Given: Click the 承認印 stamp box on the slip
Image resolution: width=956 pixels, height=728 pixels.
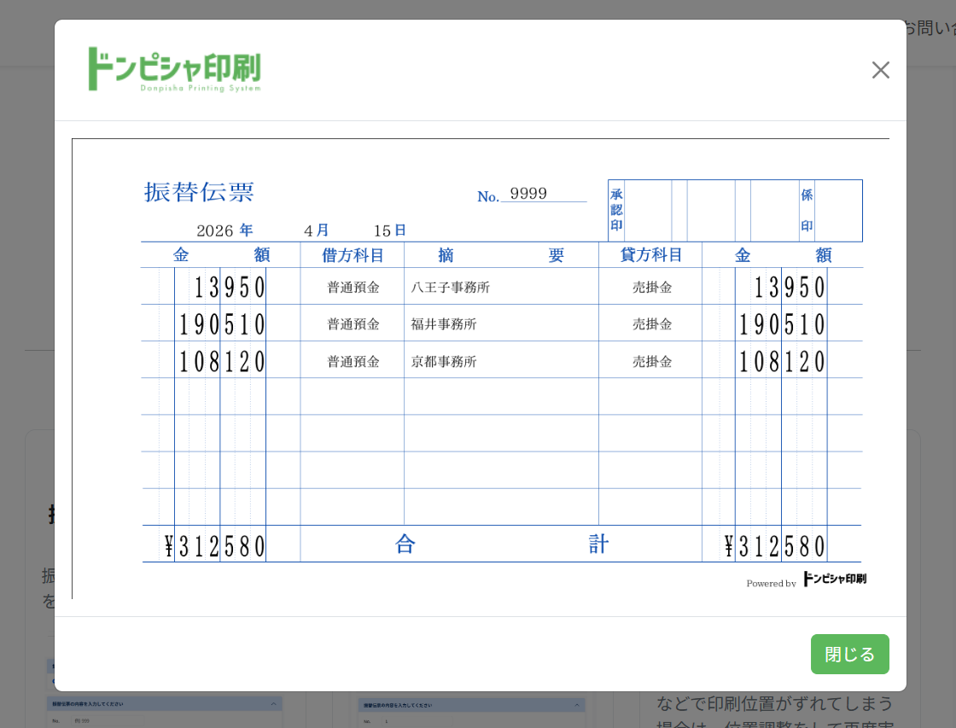Looking at the screenshot, I should coord(639,210).
